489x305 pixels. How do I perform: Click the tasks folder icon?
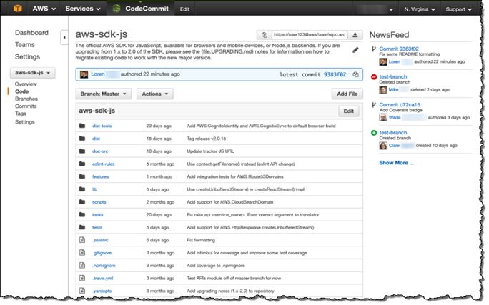82,214
